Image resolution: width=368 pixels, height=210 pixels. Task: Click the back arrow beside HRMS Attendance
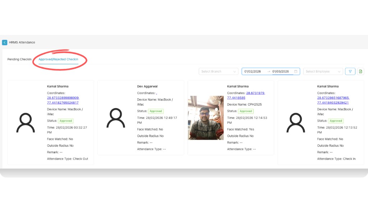(5, 42)
